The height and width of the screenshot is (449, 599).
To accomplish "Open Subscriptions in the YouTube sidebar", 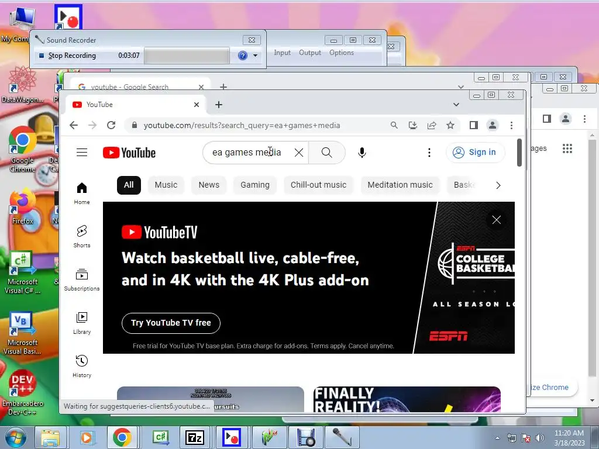I will tap(82, 280).
